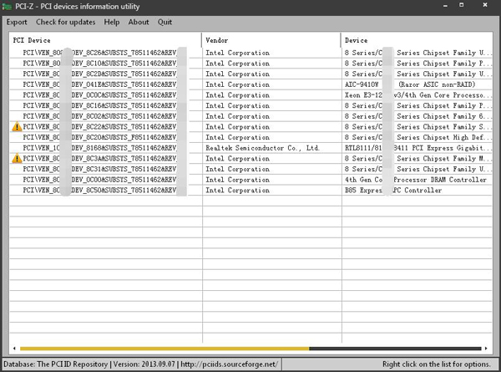501x372 pixels.
Task: Sort by the Device column header
Action: pyautogui.click(x=417, y=40)
